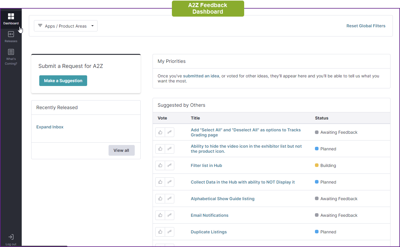The width and height of the screenshot is (400, 247).
Task: Click 'Planned' status of Collect Data in Hub
Action: (x=325, y=182)
